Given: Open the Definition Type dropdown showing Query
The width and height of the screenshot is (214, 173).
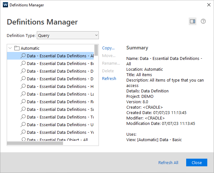Looking at the screenshot, I should point(68,35).
